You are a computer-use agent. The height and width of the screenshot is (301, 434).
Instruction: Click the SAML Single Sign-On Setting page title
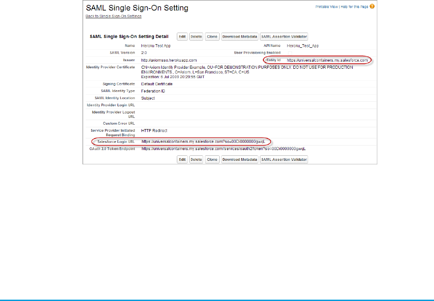137,8
